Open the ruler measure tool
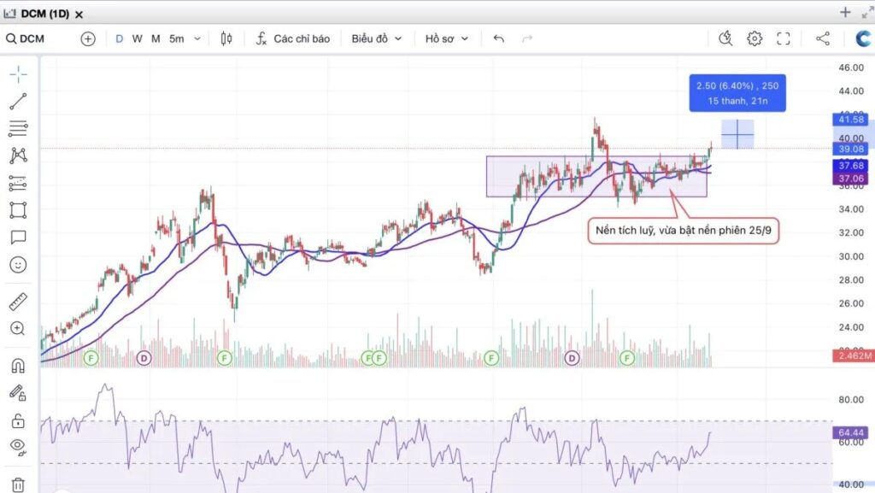 tap(18, 302)
